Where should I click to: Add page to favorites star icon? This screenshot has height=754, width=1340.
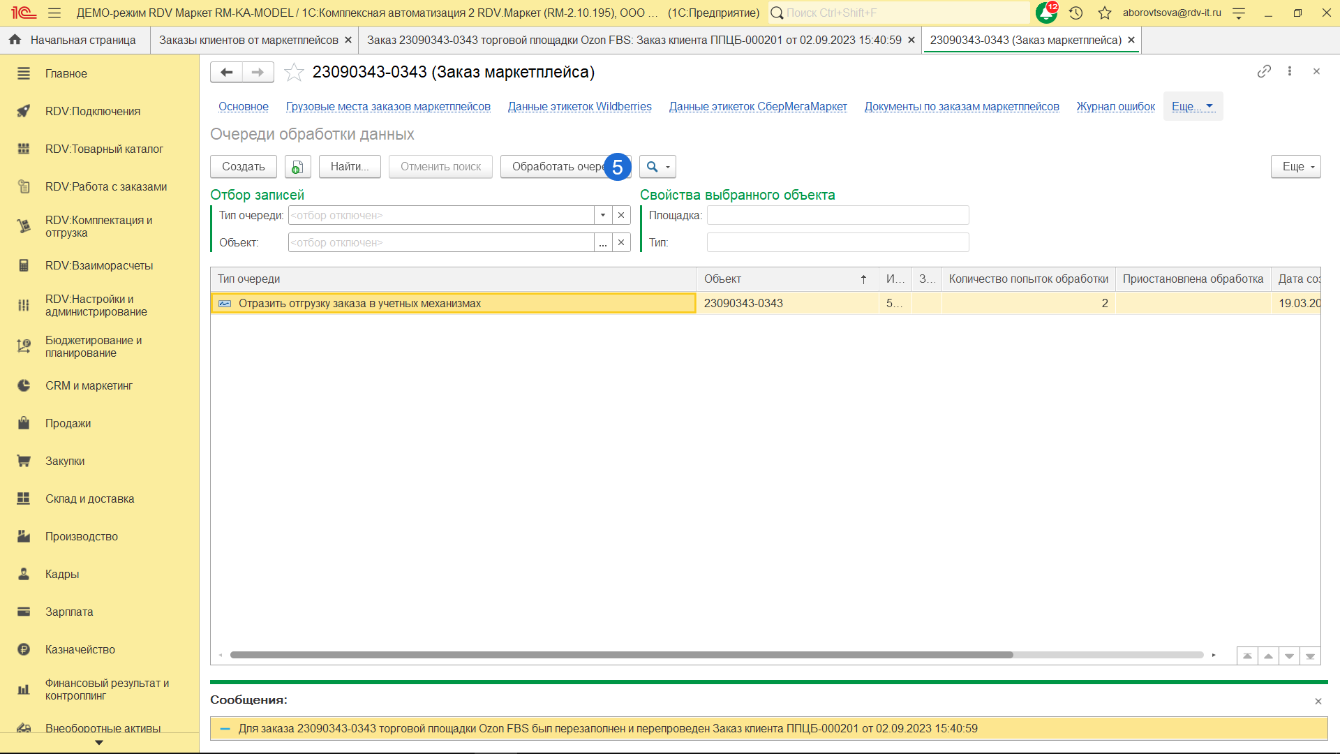pos(294,72)
